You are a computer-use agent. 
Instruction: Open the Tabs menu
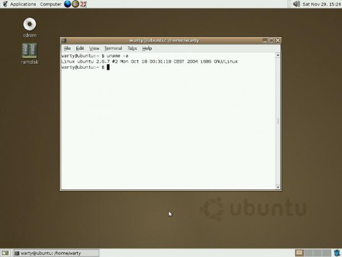(132, 48)
